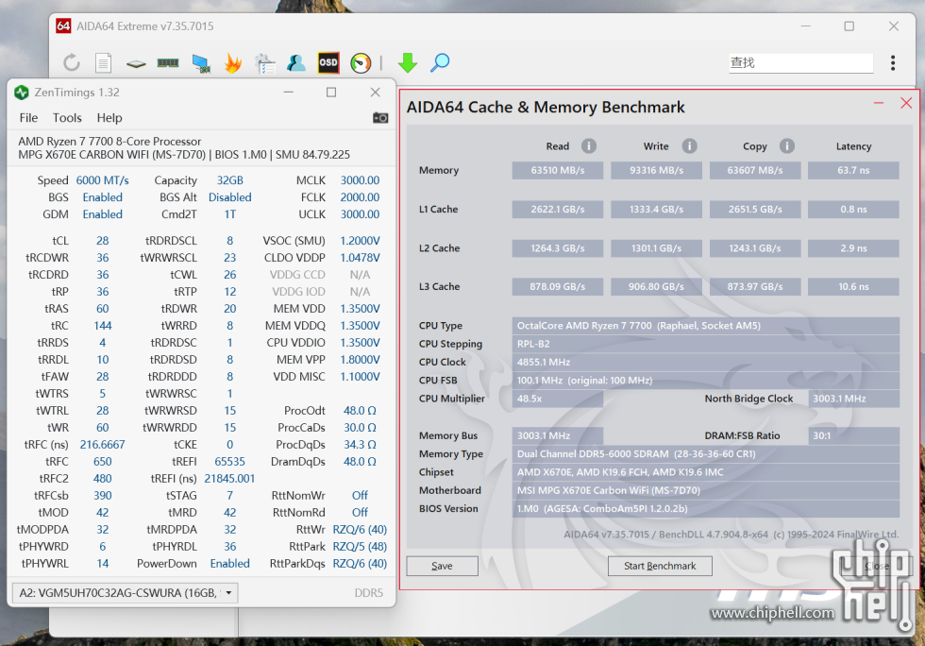Click tCL value 28

click(x=103, y=240)
